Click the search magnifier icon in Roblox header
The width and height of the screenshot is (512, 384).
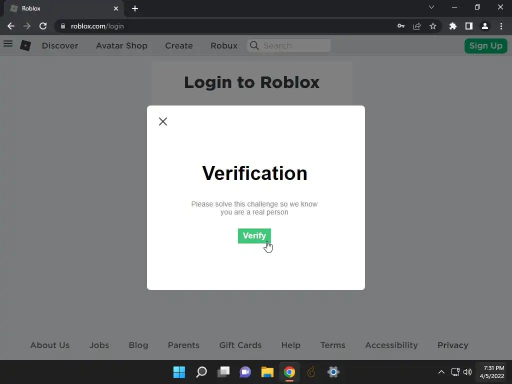click(x=254, y=45)
